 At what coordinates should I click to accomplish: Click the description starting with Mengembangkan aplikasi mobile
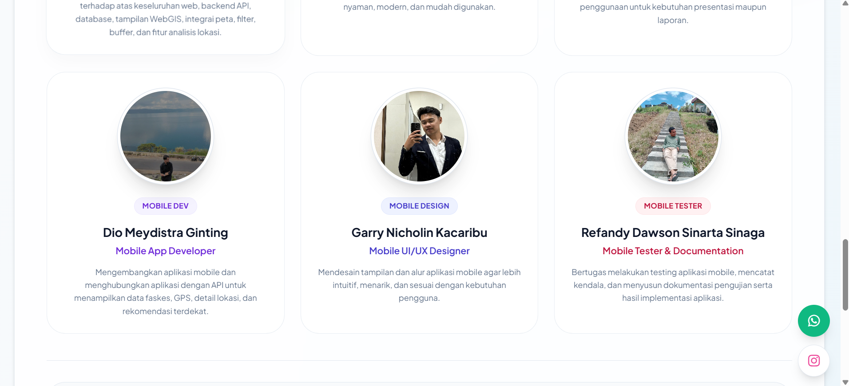(x=166, y=291)
